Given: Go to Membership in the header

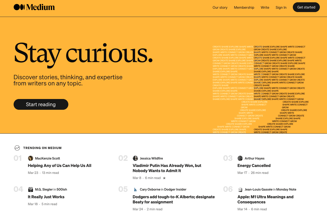Looking at the screenshot, I should click(244, 7).
